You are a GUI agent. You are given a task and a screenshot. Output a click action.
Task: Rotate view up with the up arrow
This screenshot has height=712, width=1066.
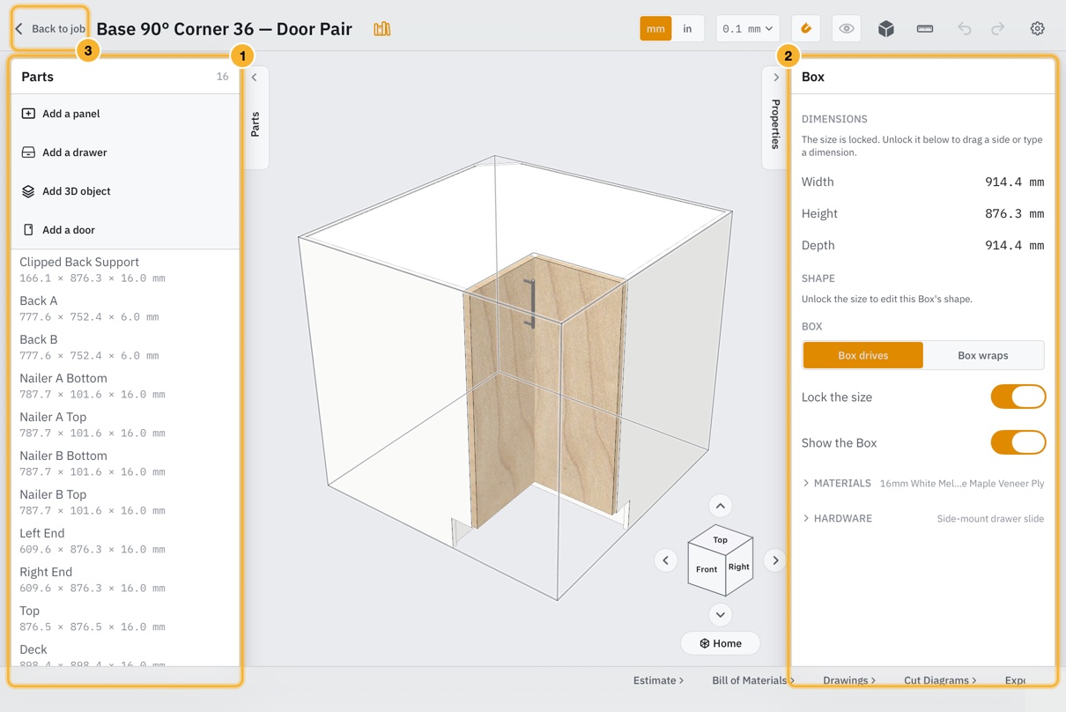(721, 506)
